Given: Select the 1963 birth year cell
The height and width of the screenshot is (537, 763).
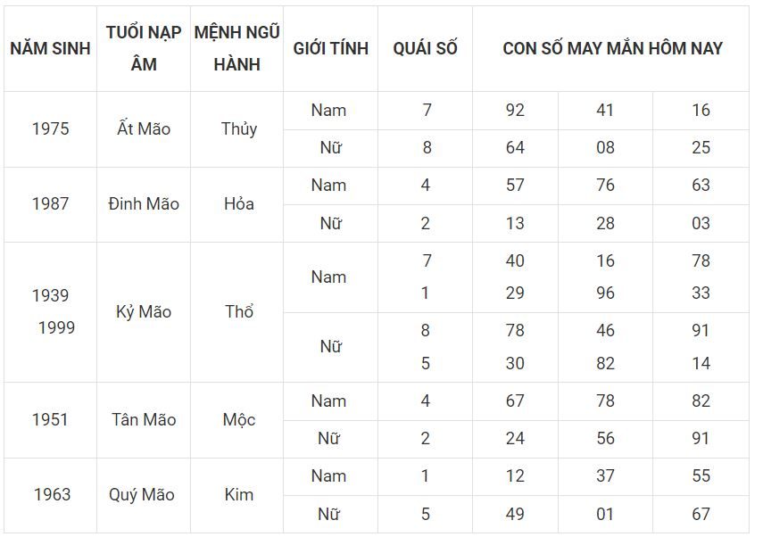Looking at the screenshot, I should 51,495.
